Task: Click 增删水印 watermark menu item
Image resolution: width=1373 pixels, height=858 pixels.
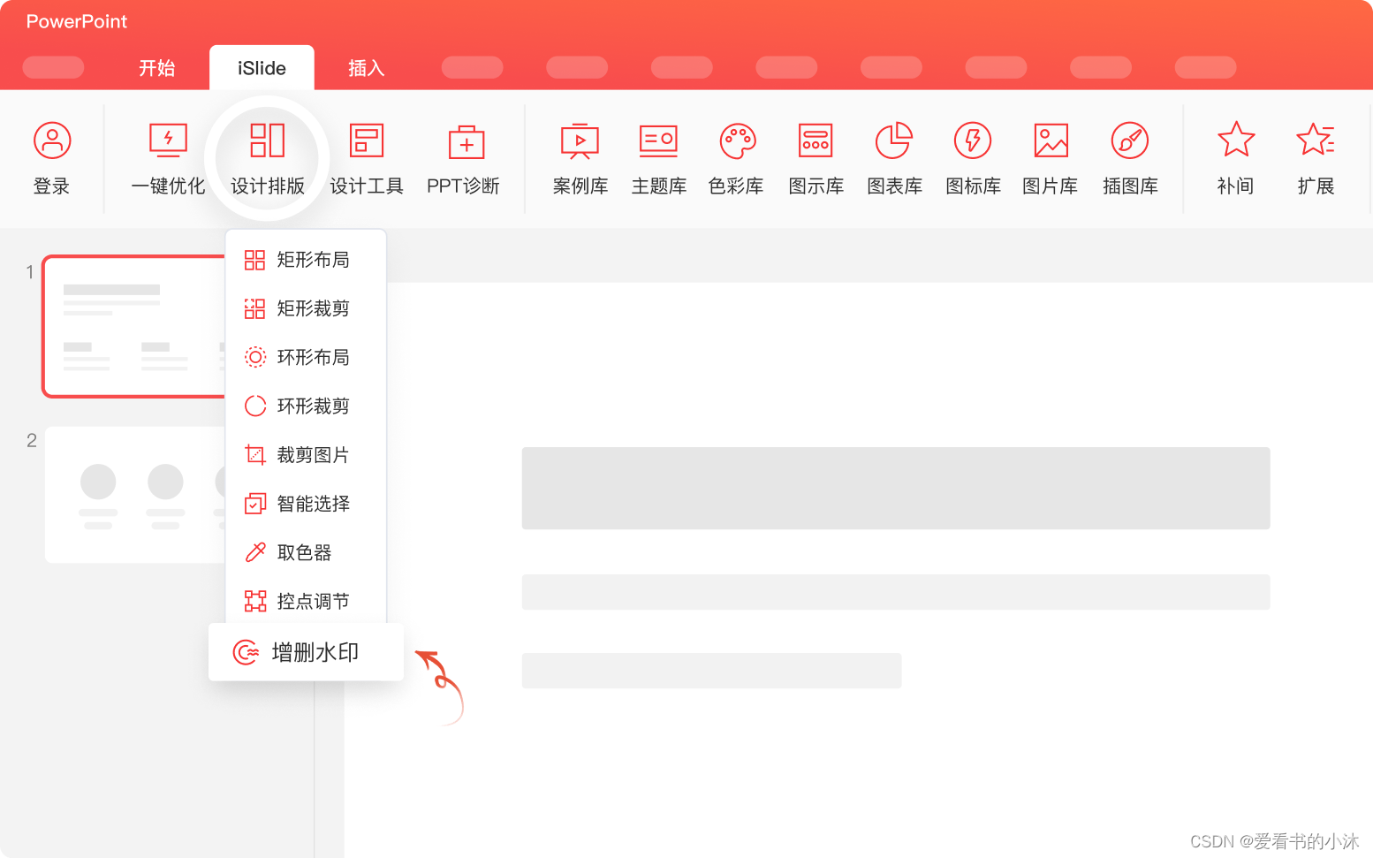Action: pos(306,652)
